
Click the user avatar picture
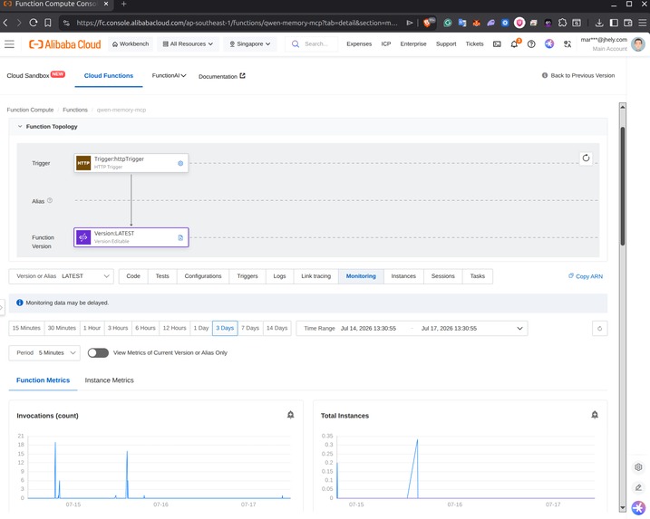point(638,43)
